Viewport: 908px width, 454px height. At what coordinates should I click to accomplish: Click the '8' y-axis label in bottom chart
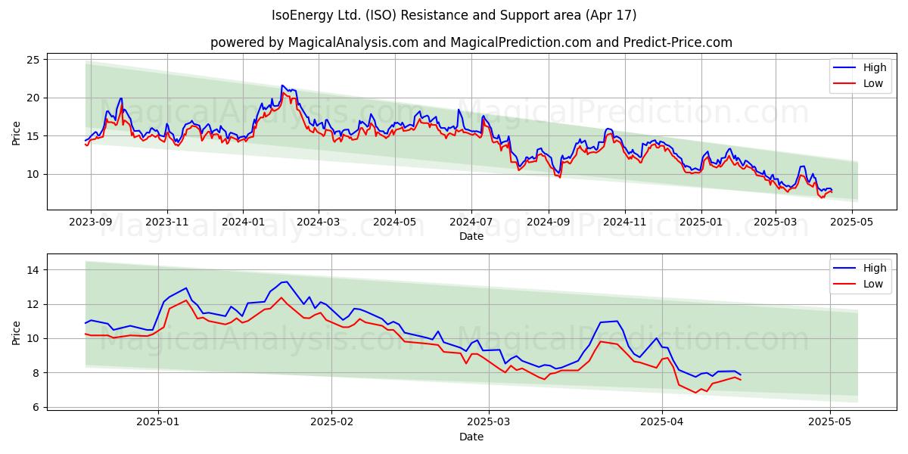(37, 373)
